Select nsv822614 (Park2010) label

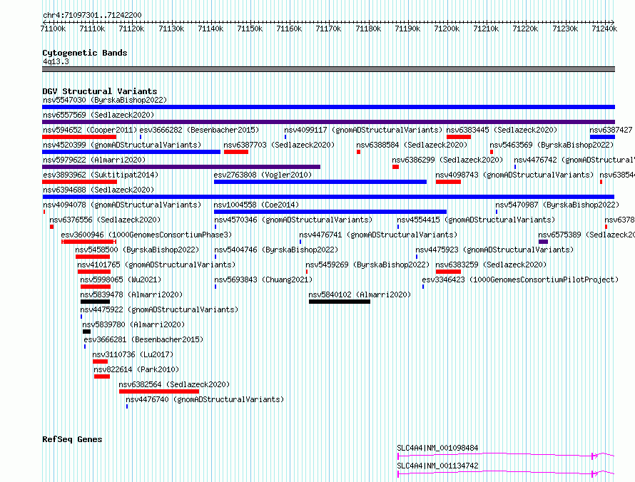pyautogui.click(x=136, y=369)
